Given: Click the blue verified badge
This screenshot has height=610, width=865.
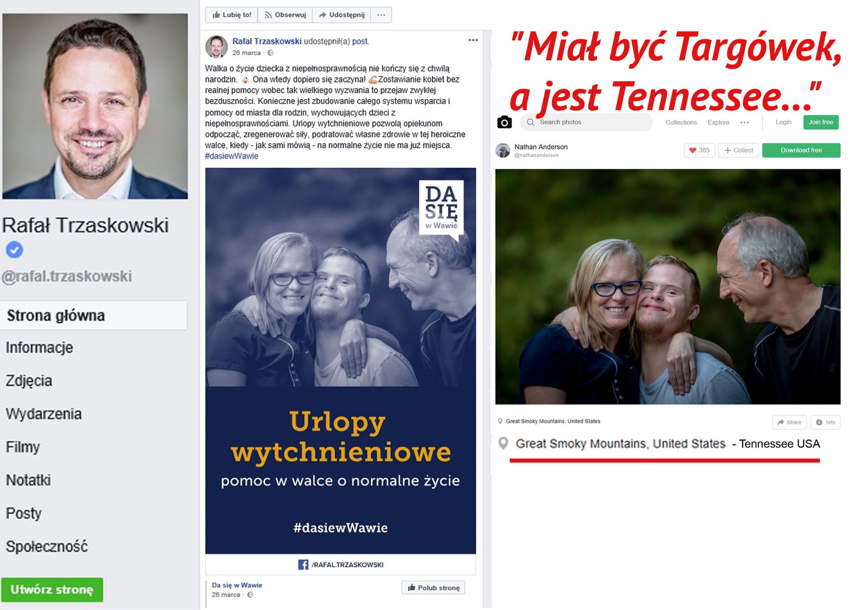Looking at the screenshot, I should point(14,250).
